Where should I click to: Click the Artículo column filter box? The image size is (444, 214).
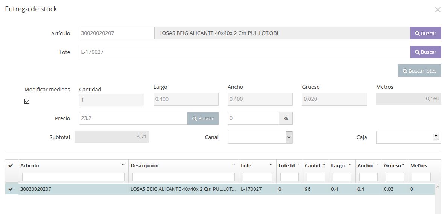pos(73,177)
